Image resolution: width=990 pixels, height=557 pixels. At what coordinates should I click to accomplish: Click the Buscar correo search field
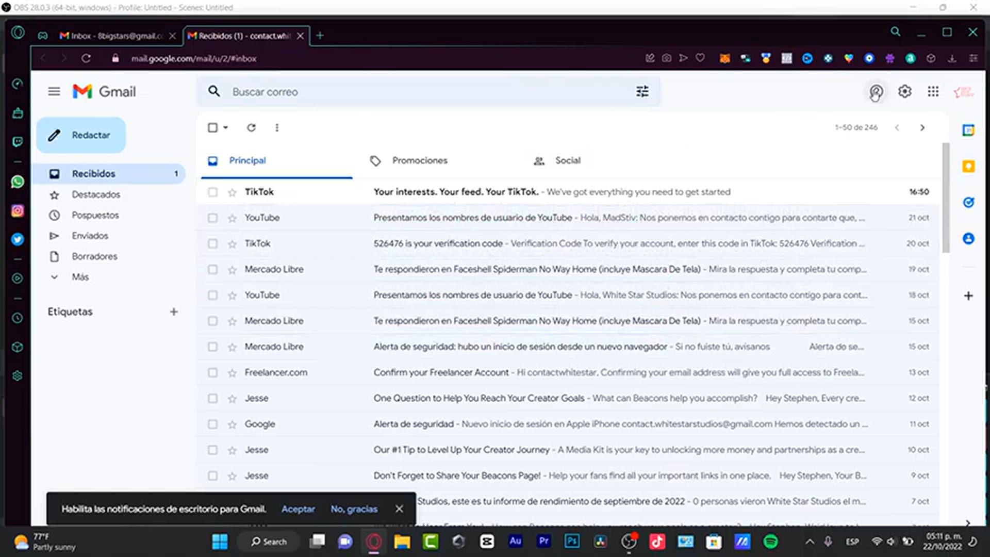[428, 92]
